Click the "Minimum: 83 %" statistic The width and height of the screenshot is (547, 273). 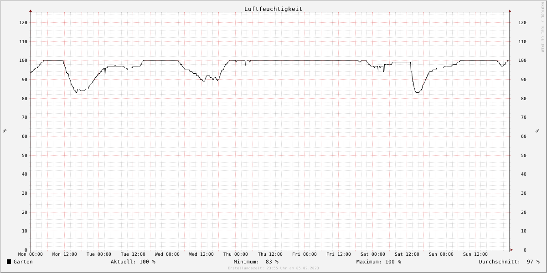256,262
